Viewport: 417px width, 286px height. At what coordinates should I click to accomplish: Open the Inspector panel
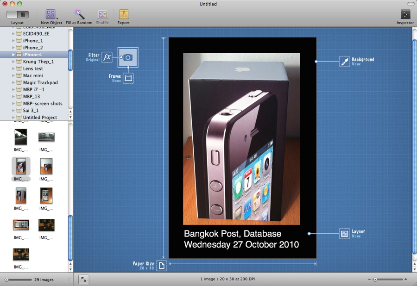pyautogui.click(x=405, y=14)
